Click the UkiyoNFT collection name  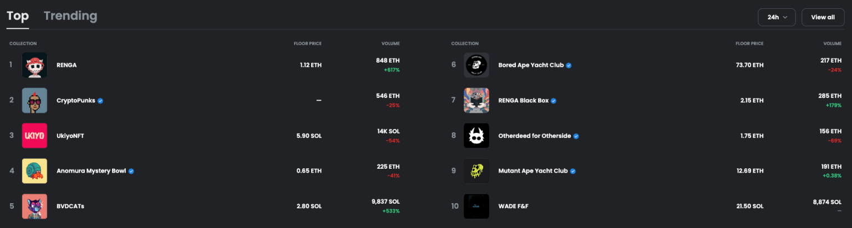[x=70, y=136]
